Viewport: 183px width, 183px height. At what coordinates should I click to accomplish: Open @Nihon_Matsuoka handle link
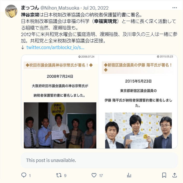pyautogui.click(x=60, y=8)
